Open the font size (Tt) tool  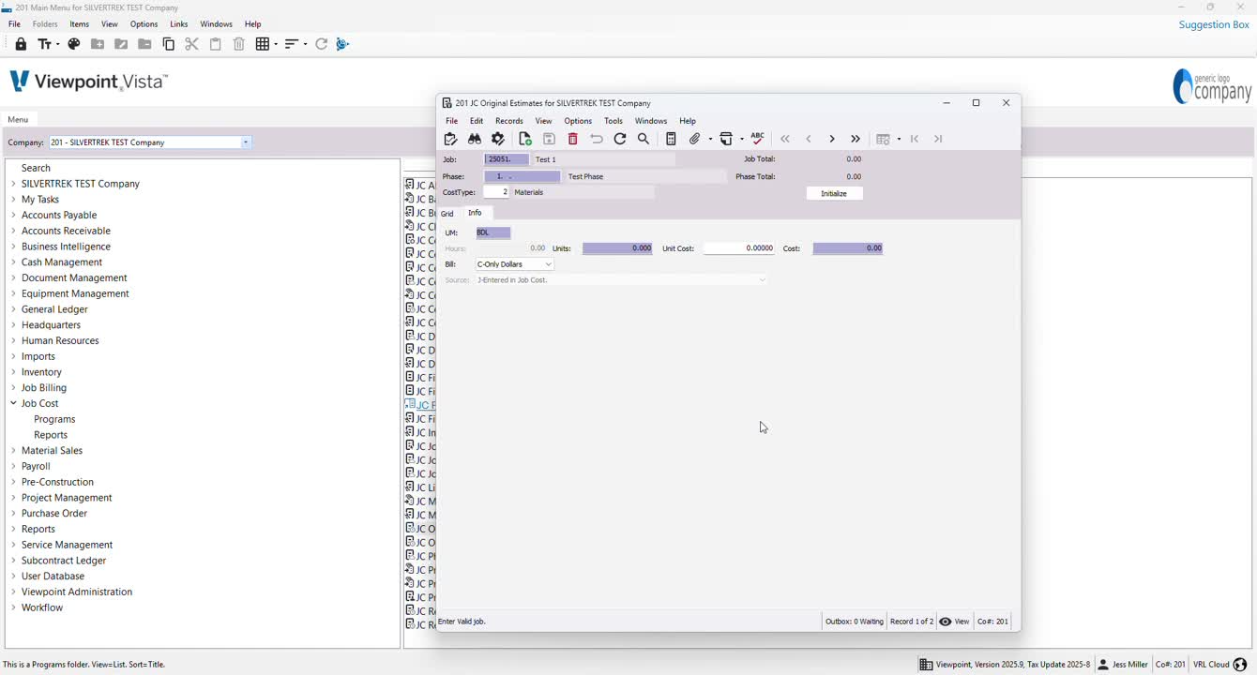tap(44, 44)
